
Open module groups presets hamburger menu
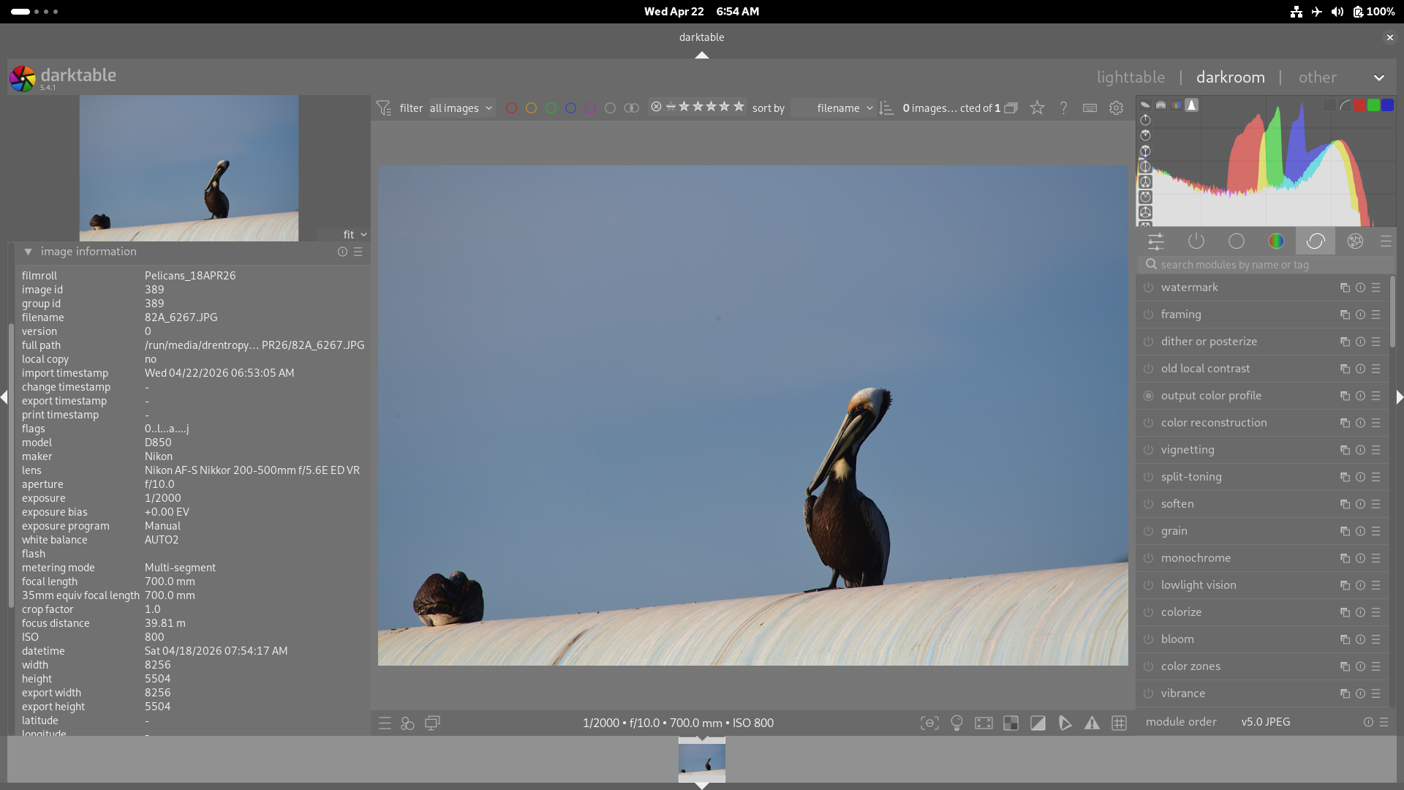click(1386, 241)
